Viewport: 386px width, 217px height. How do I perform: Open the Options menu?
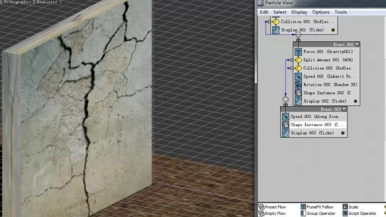(320, 12)
